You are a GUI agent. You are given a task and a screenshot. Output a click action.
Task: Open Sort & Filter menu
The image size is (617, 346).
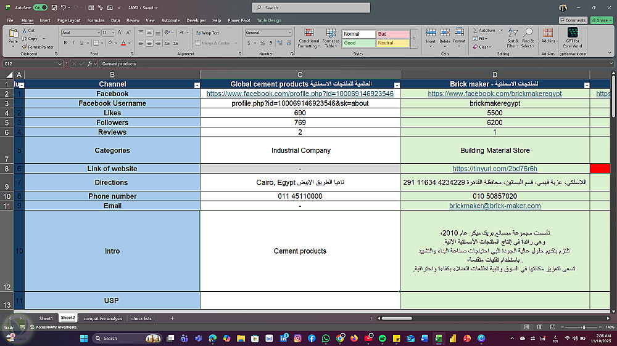tap(513, 38)
